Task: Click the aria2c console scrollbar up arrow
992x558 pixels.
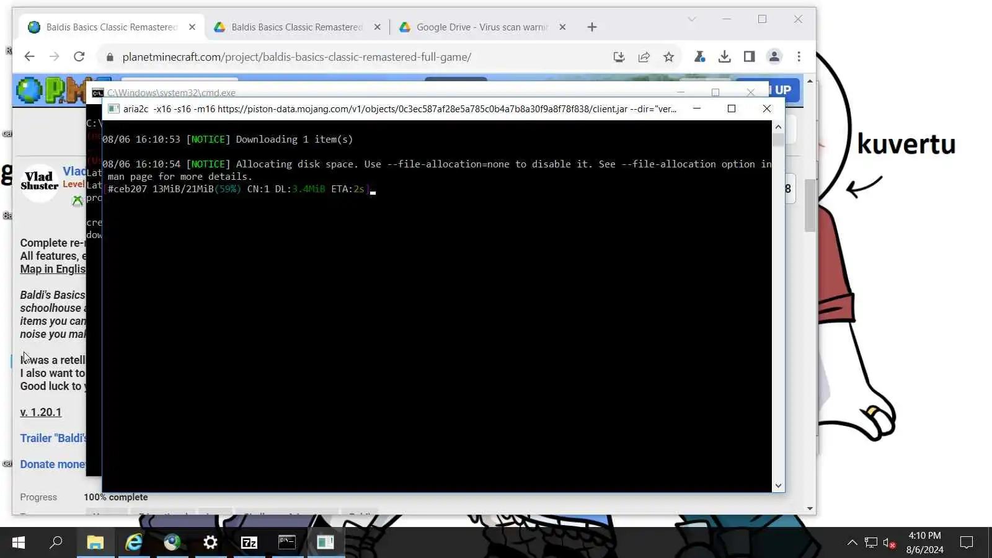Action: 778,126
